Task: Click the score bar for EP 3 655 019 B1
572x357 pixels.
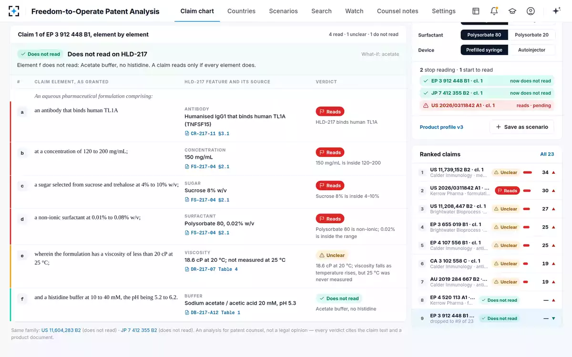Action: click(x=527, y=227)
